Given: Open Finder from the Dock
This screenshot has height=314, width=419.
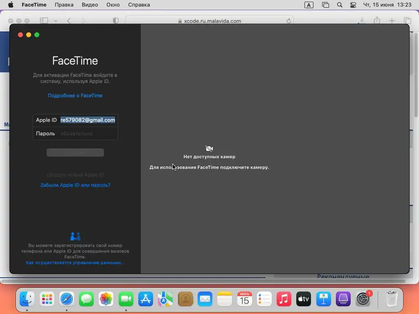Looking at the screenshot, I should (27, 299).
